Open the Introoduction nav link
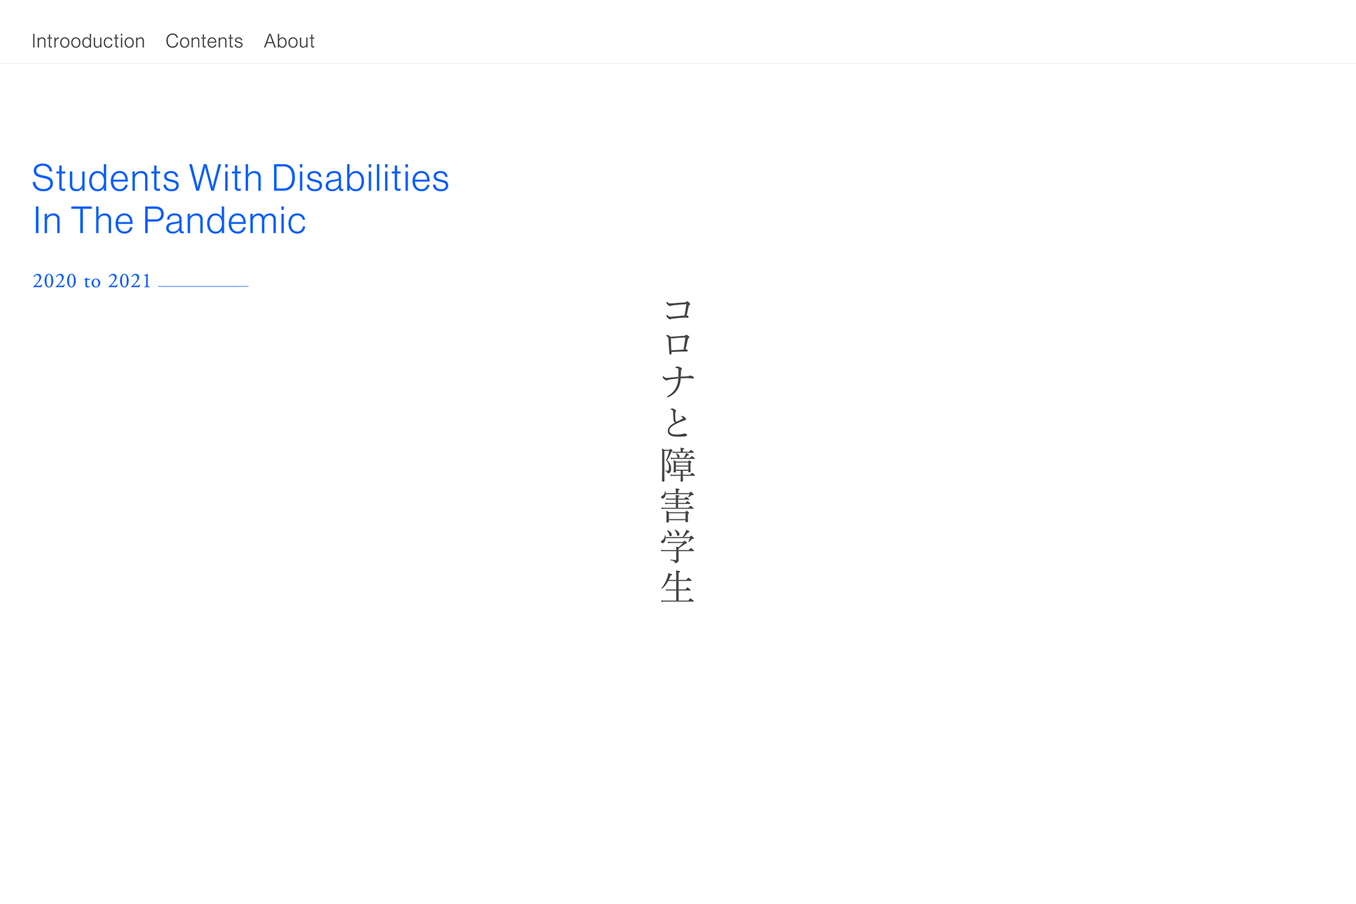 click(88, 41)
